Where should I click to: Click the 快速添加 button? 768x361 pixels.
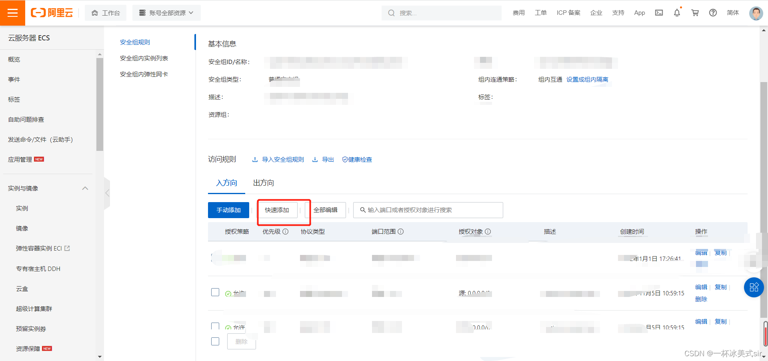coord(277,210)
